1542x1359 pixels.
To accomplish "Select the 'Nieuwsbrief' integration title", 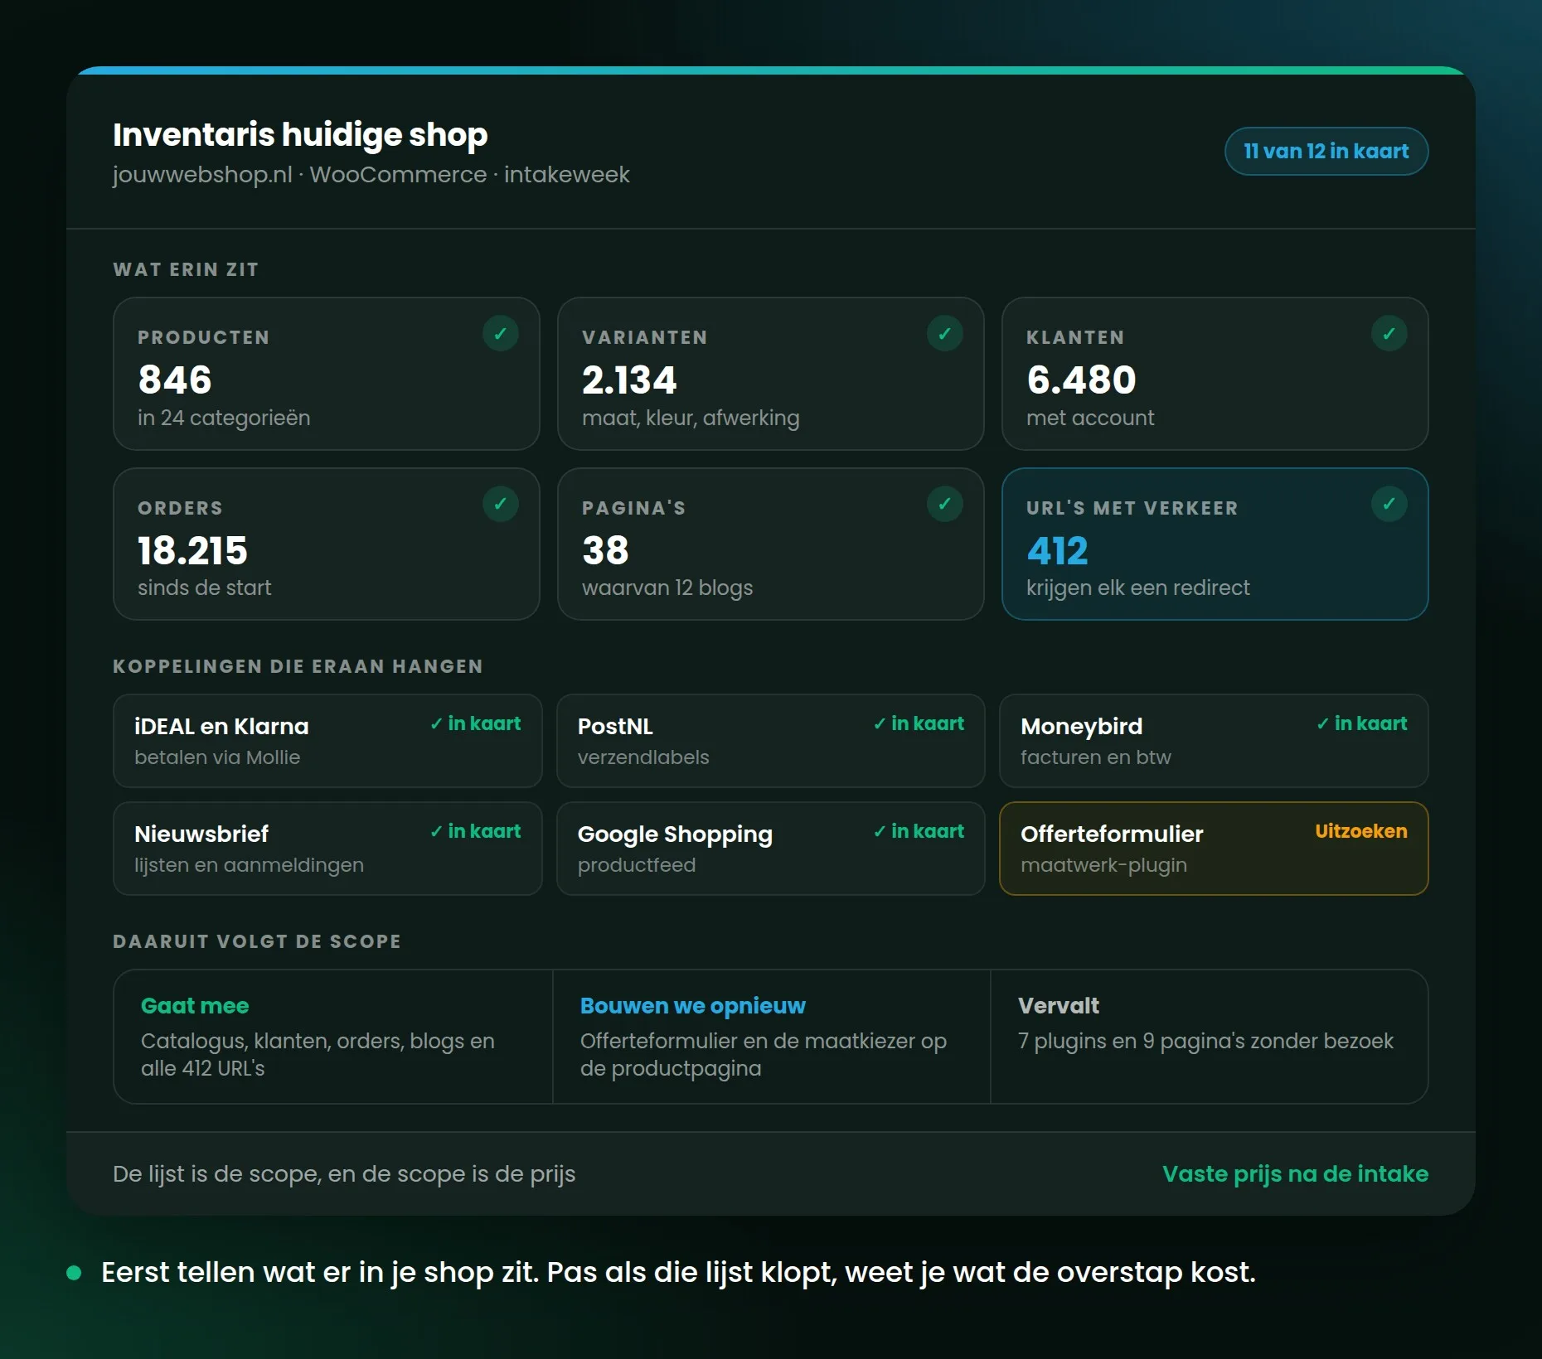I will point(201,834).
